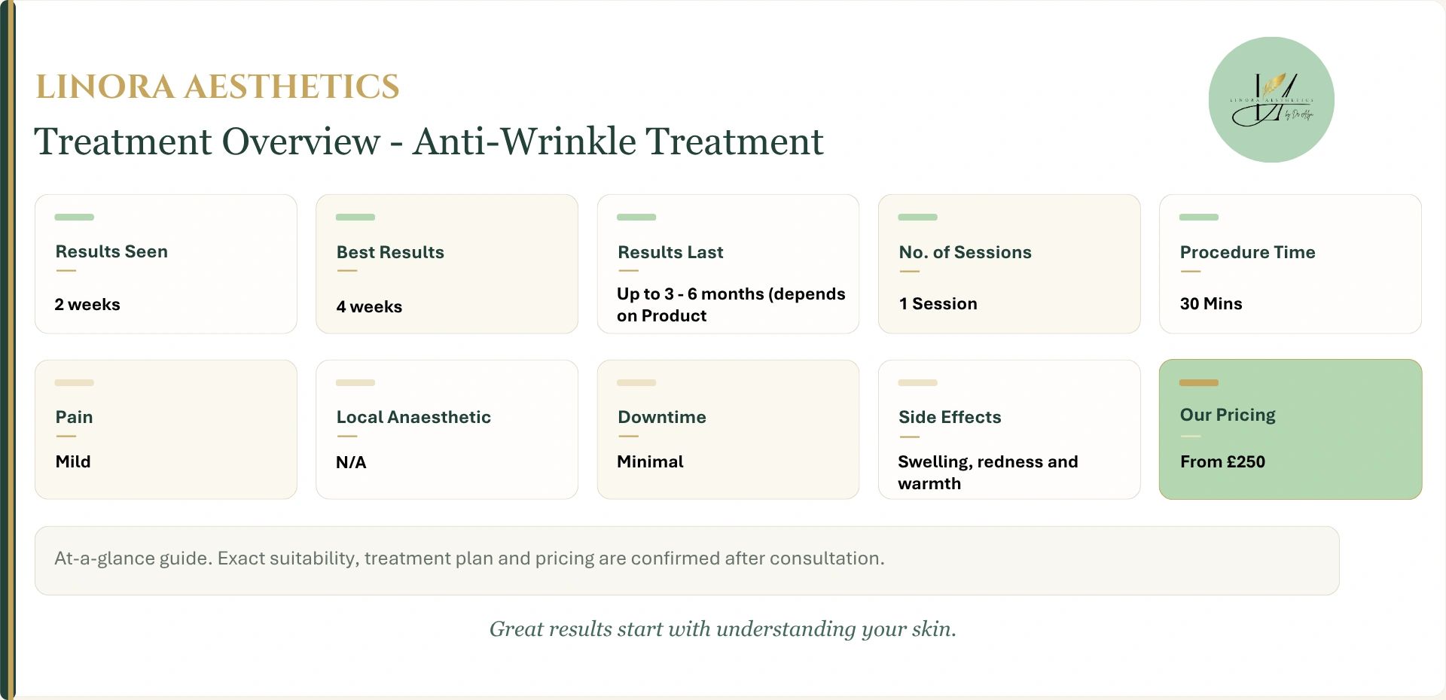
Task: Click the beige accent bar above Side Effects
Action: point(917,382)
